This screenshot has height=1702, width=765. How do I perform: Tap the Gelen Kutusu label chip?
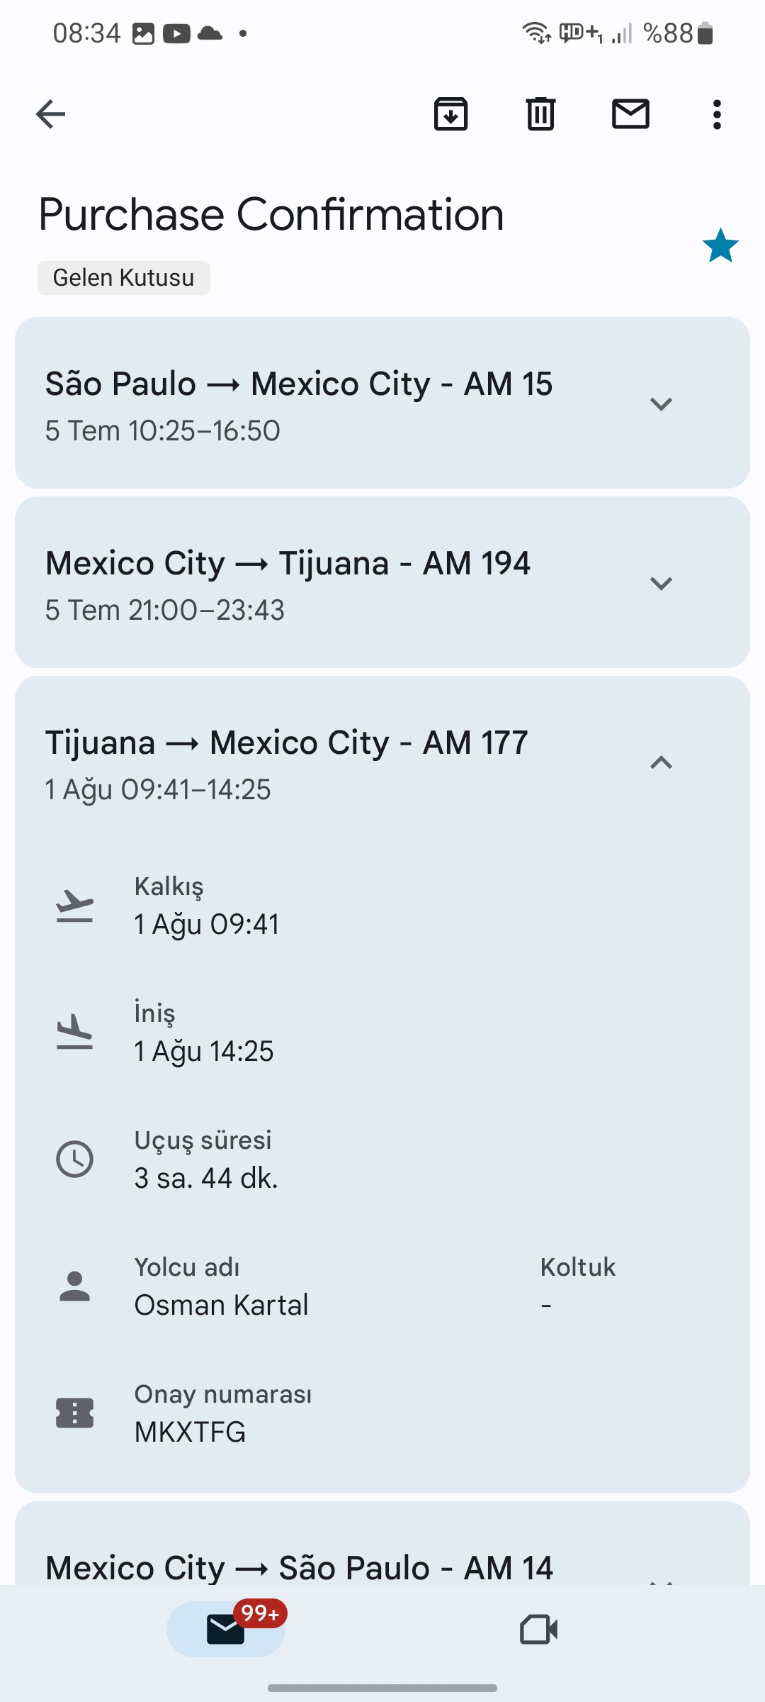[x=124, y=277]
